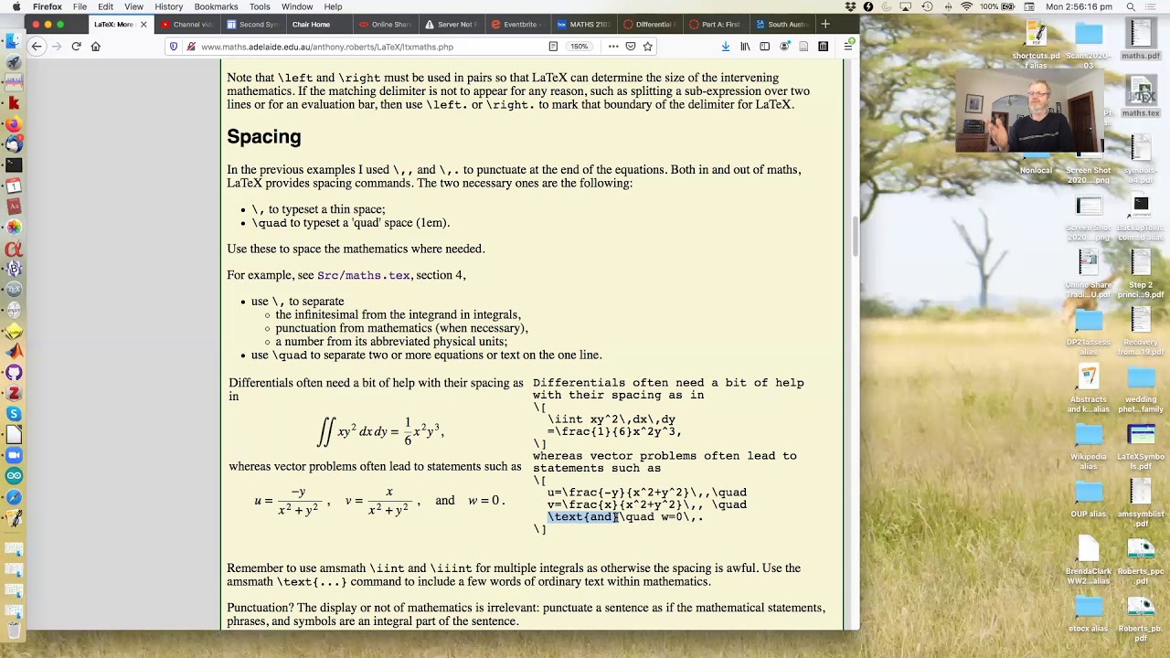The width and height of the screenshot is (1170, 658).
Task: Open the Trash in the Dock
Action: coord(14,630)
